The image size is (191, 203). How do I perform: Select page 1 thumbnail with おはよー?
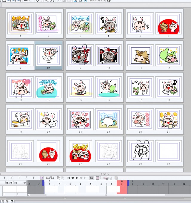[x=21, y=23]
